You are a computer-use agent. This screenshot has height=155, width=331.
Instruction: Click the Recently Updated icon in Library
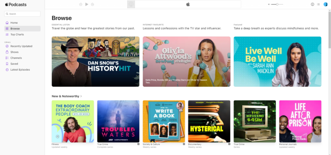pos(7,46)
